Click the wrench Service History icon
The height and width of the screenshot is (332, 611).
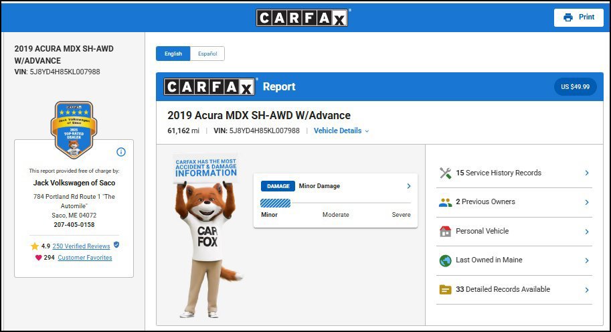click(446, 173)
